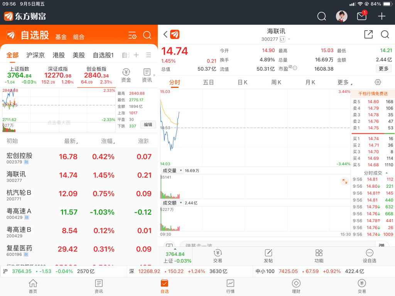Select the 创业板指 index card
395x296 pixels.
point(96,75)
